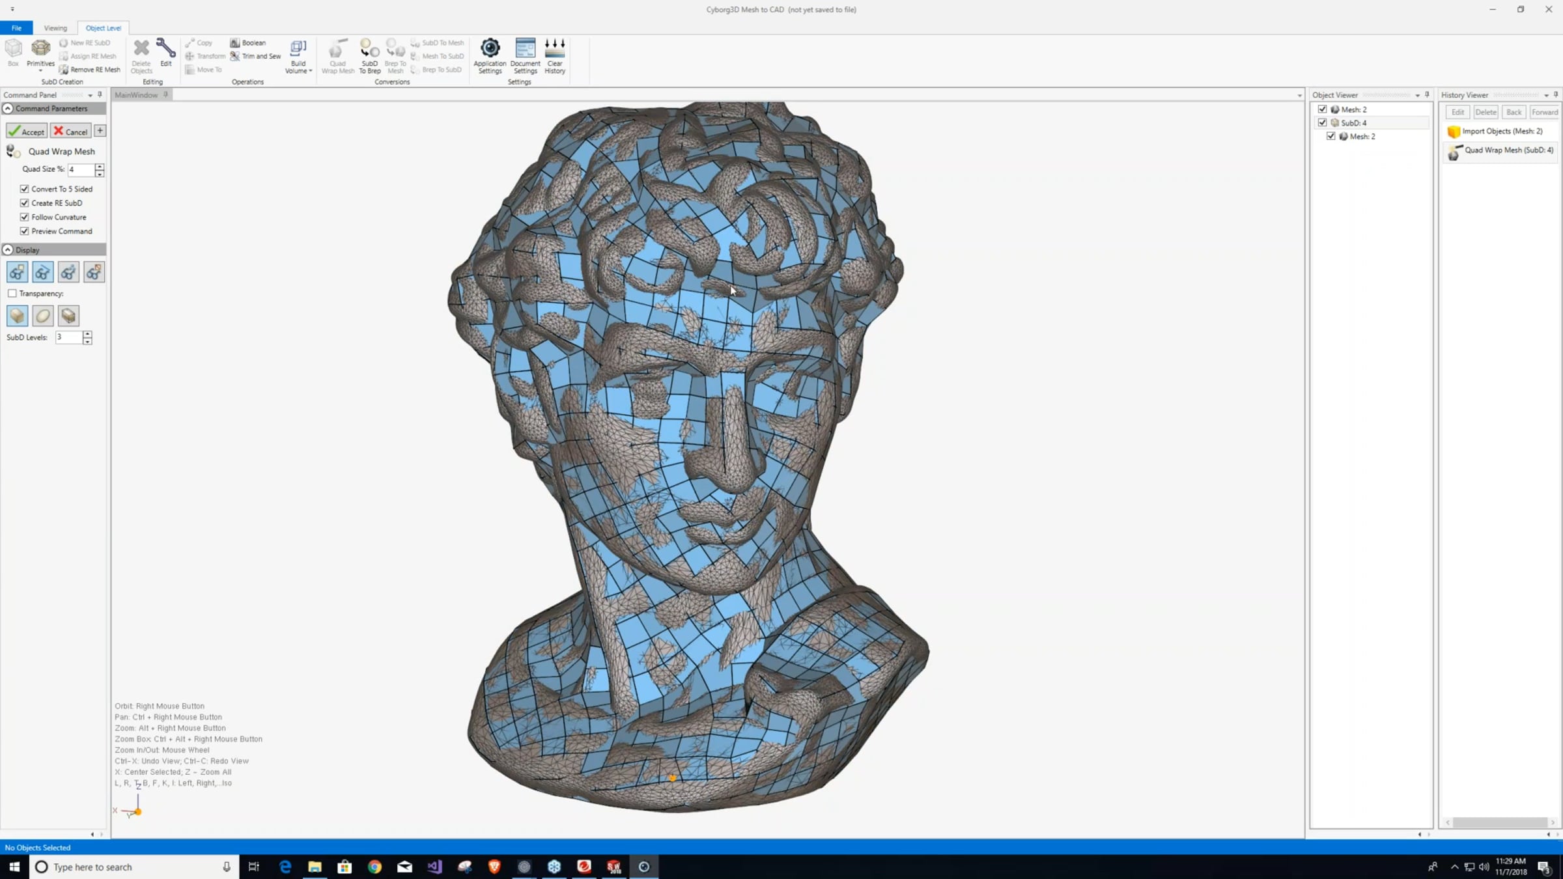Open File Explorer from the taskbar

315,867
